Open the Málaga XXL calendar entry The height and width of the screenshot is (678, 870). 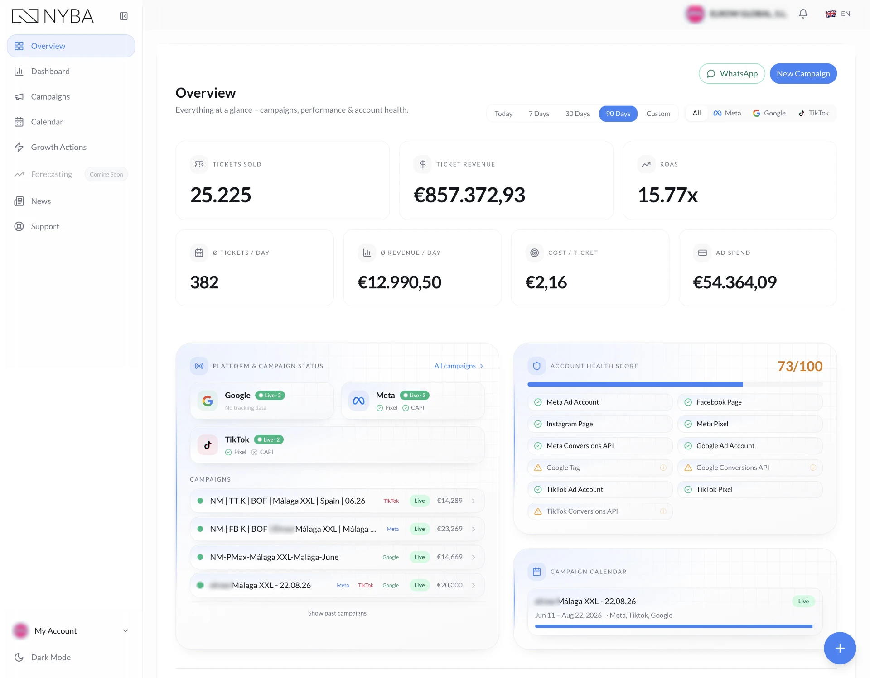675,612
